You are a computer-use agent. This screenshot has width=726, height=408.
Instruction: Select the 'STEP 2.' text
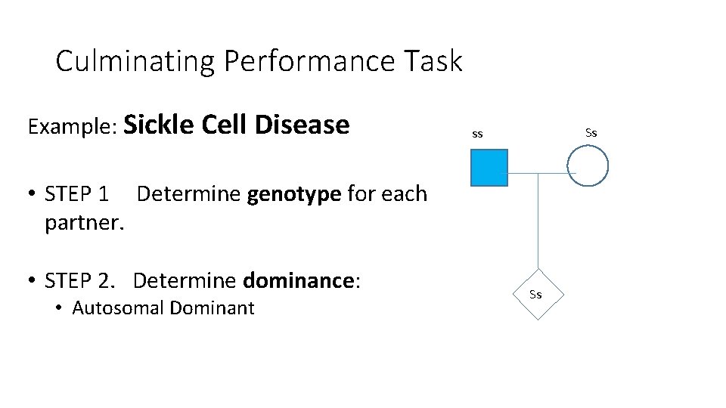point(85,281)
